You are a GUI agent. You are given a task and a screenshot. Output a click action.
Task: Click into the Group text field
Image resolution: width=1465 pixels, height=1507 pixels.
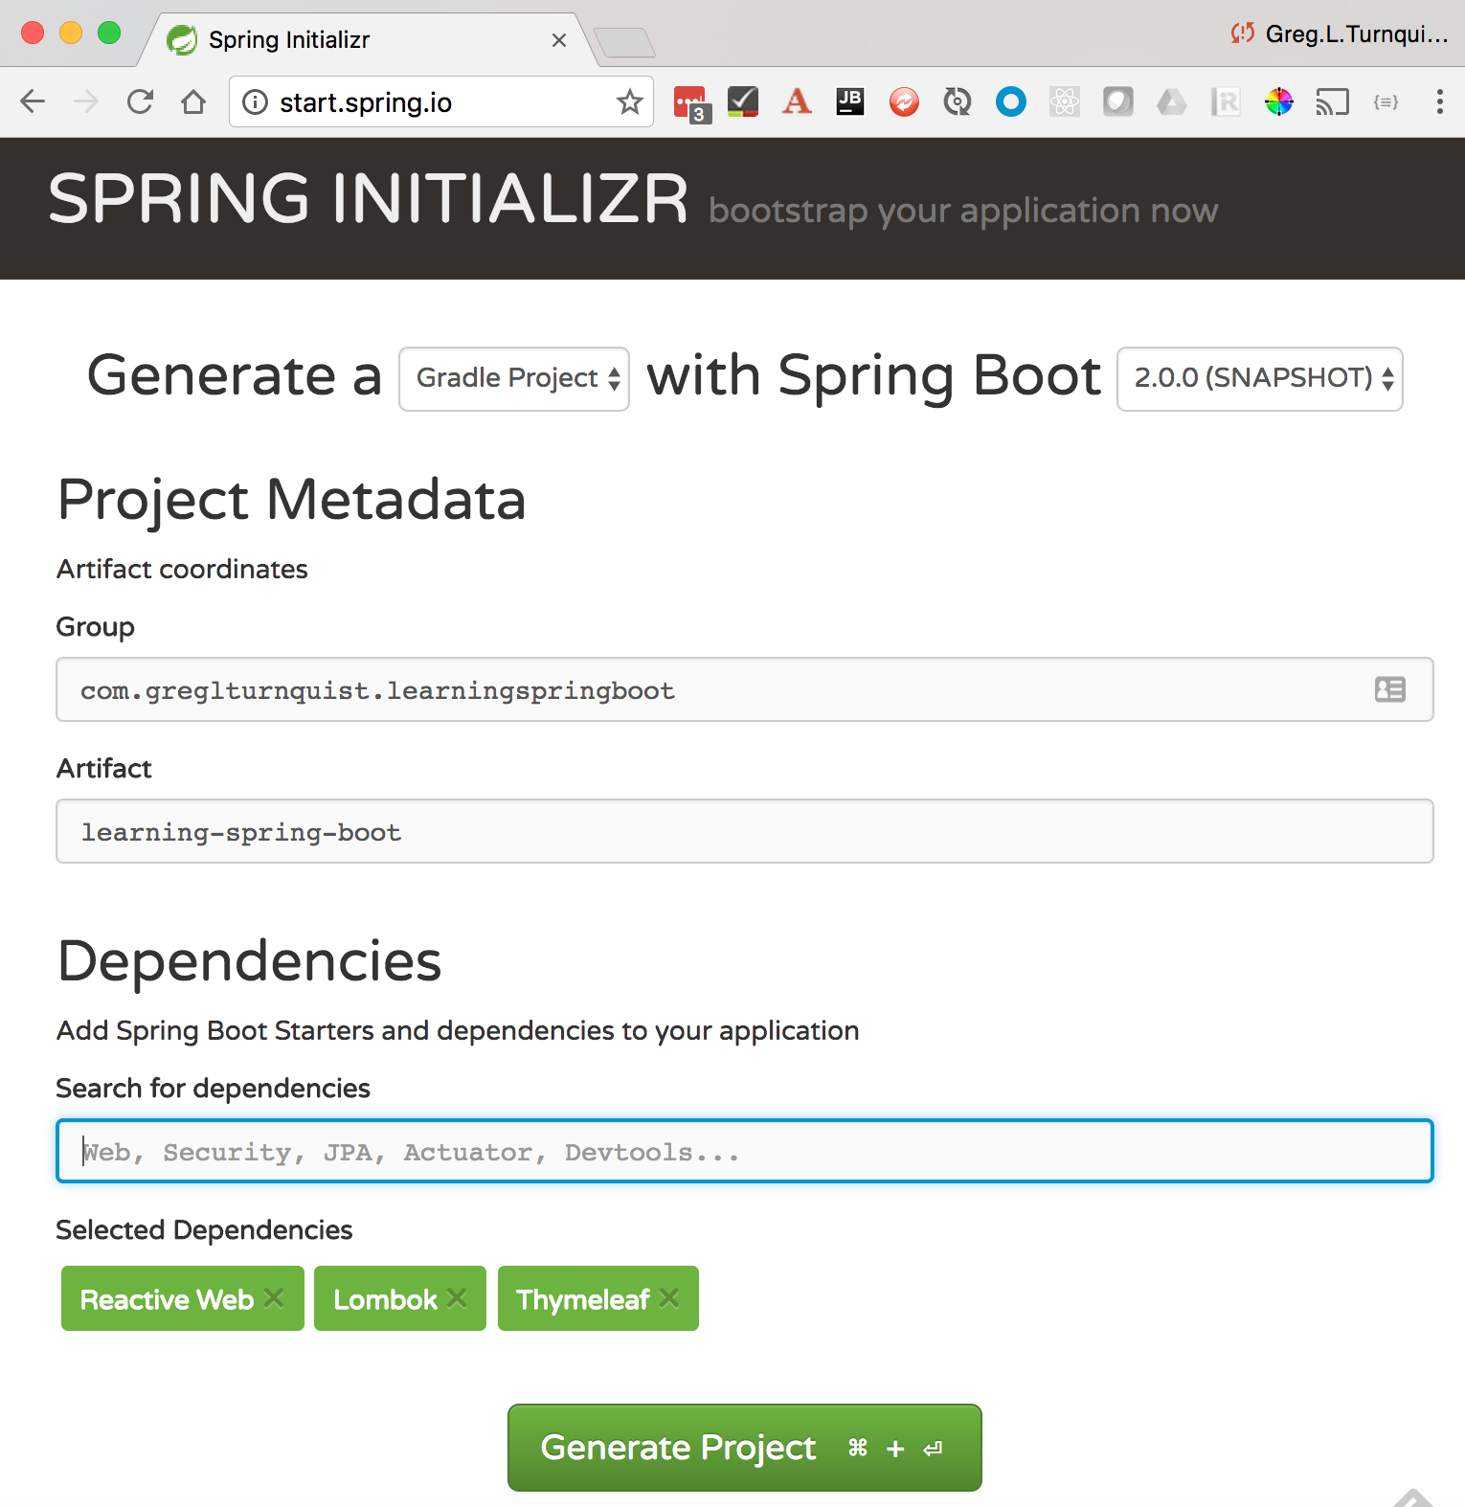[744, 689]
